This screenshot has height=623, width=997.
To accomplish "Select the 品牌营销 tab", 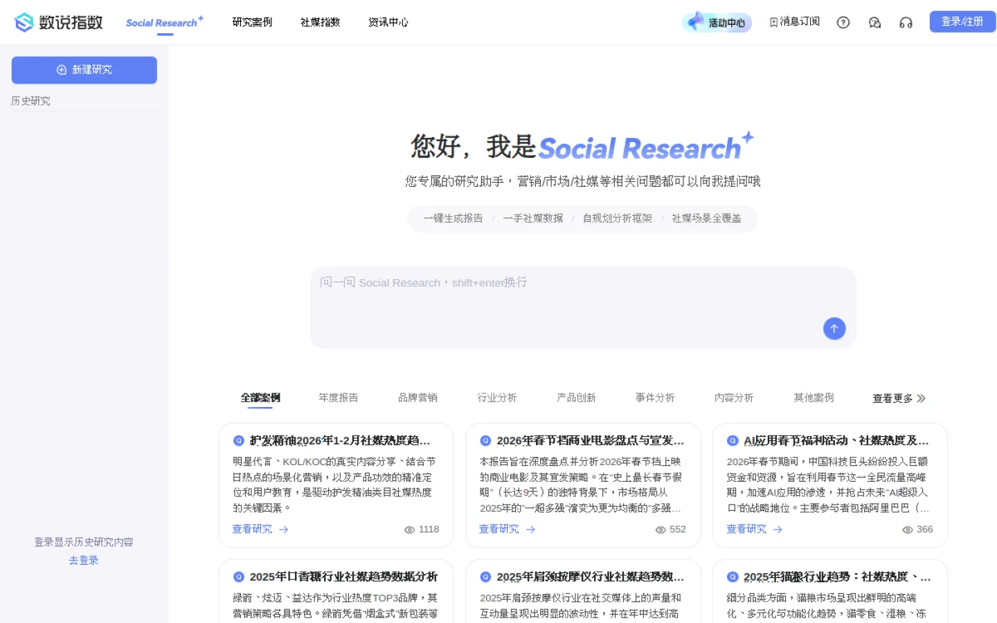I will click(x=417, y=397).
